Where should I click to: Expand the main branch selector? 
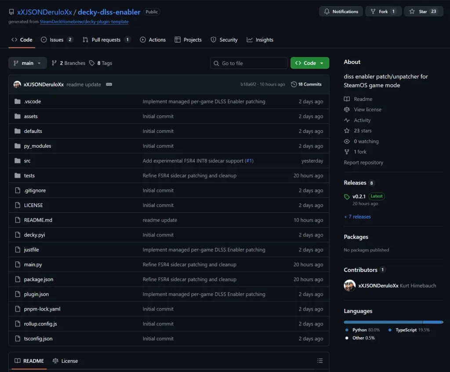(27, 63)
